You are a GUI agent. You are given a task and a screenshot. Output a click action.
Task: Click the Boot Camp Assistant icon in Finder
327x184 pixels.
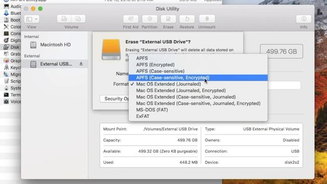(x=6, y=20)
